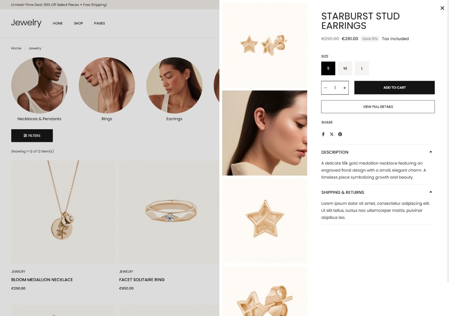The image size is (450, 316).
Task: Share product on Pinterest icon
Action: [x=340, y=134]
